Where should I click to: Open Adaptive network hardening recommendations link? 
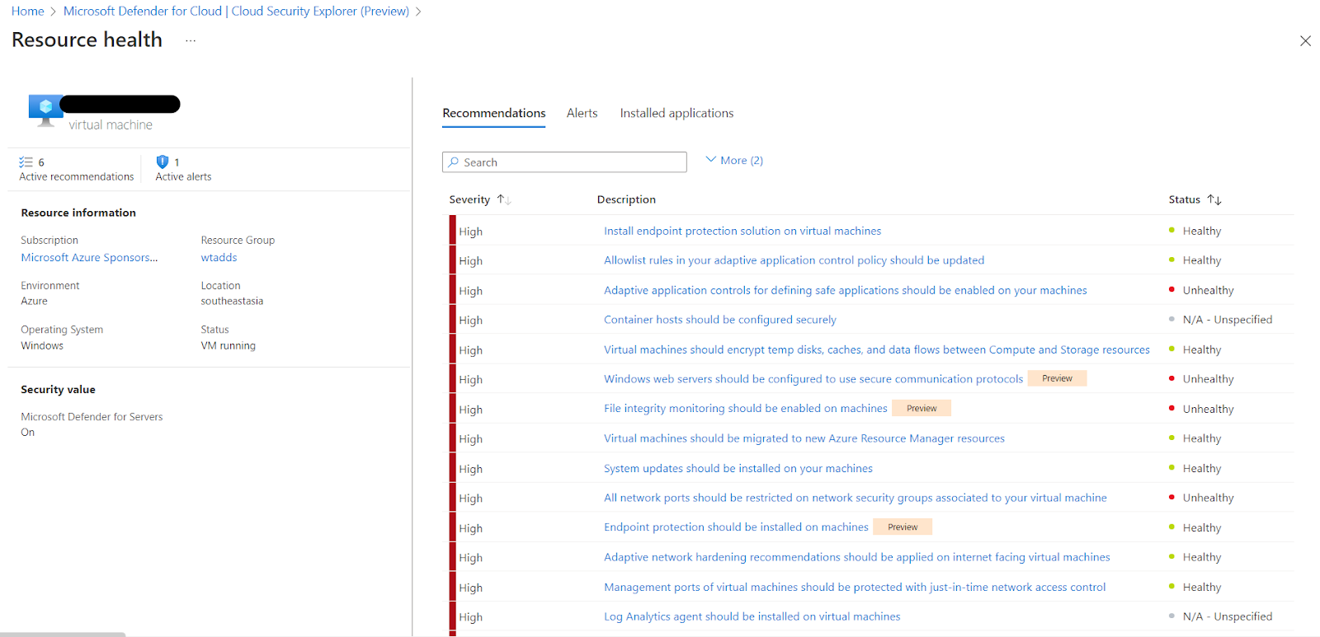click(857, 557)
